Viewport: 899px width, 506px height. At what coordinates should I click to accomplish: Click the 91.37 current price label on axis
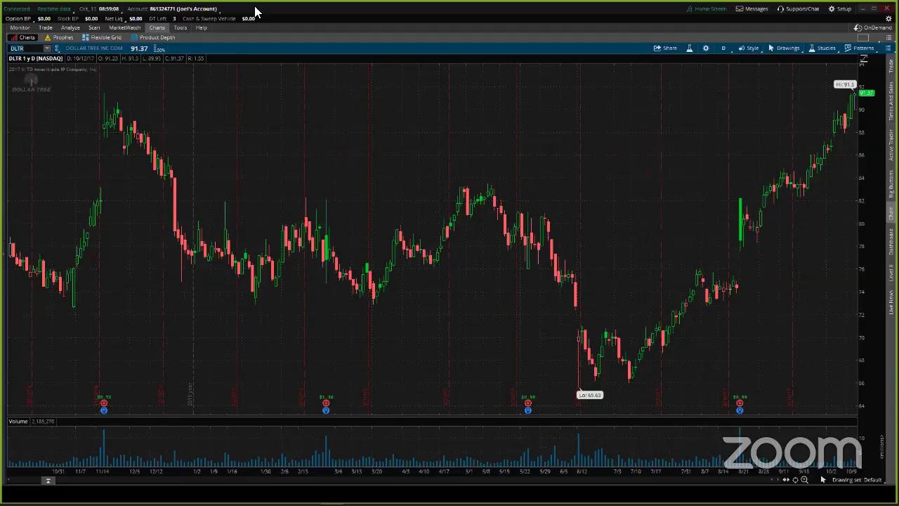(x=866, y=93)
